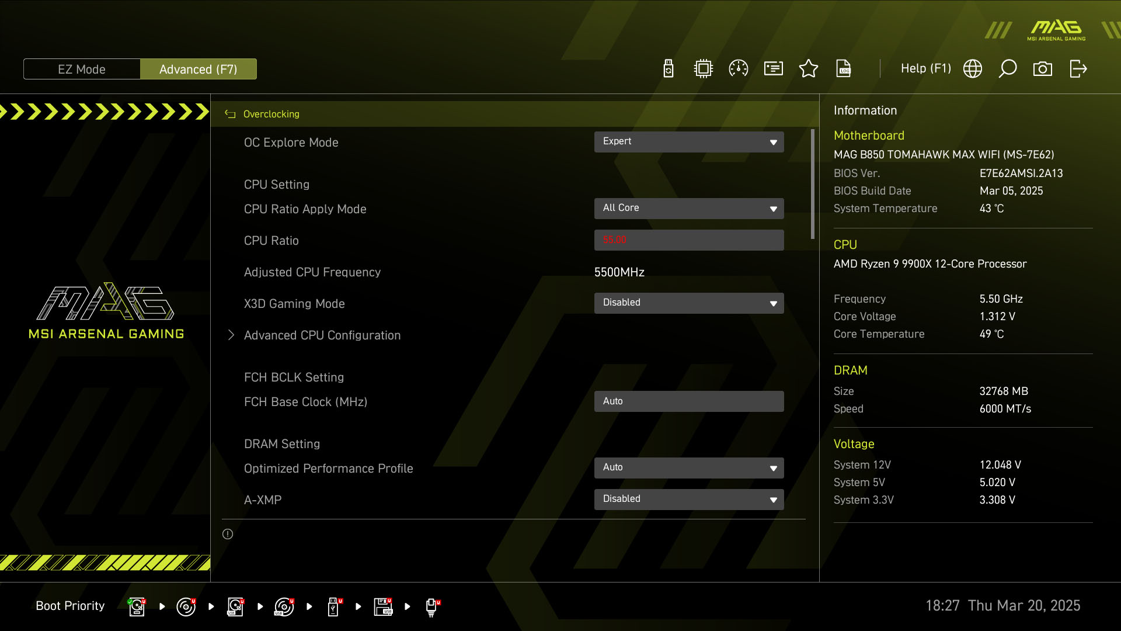Image resolution: width=1121 pixels, height=631 pixels.
Task: Select the FCH Base Clock (MHz) label
Action: 305,402
